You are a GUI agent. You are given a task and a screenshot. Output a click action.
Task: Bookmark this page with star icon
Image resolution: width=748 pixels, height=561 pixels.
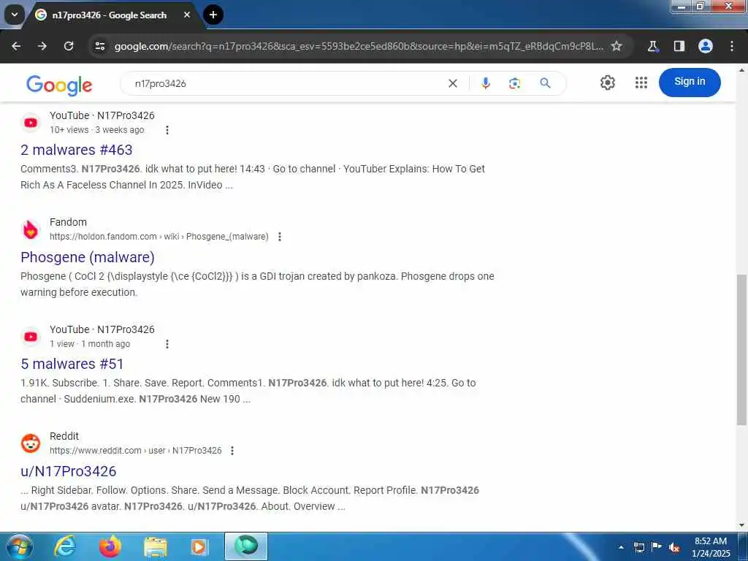point(617,46)
